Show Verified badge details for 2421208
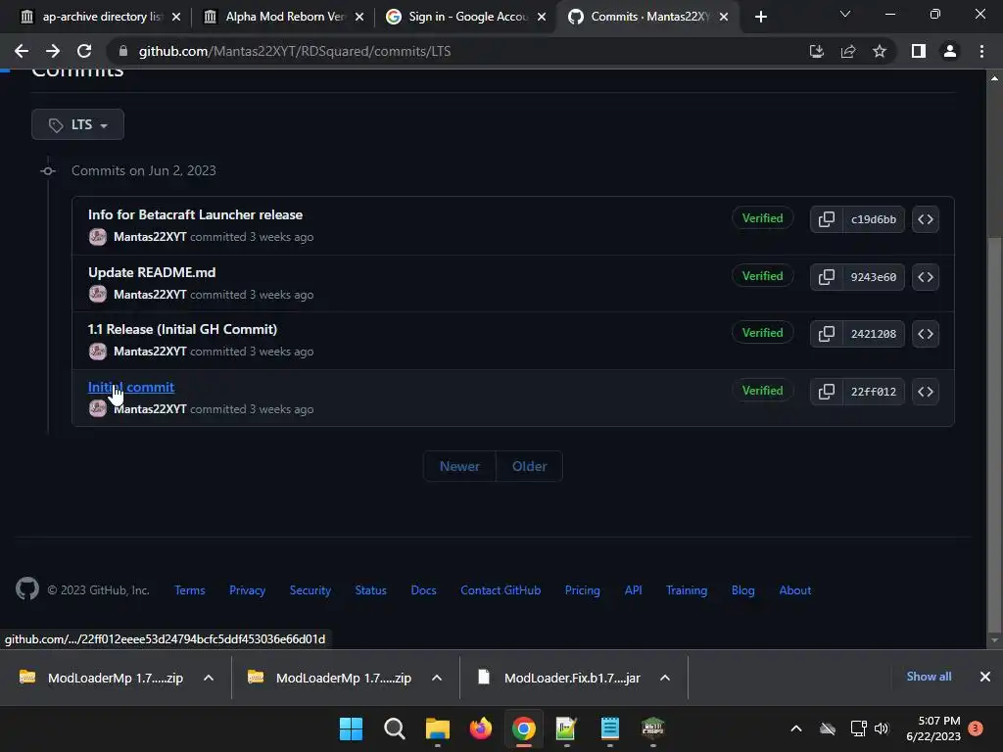This screenshot has height=752, width=1003. pos(762,333)
